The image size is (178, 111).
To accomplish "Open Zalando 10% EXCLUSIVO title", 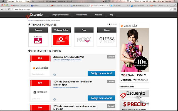I will tap(69, 57).
